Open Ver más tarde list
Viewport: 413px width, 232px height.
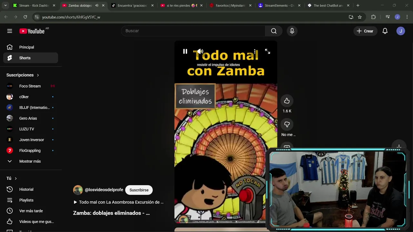pos(31,211)
